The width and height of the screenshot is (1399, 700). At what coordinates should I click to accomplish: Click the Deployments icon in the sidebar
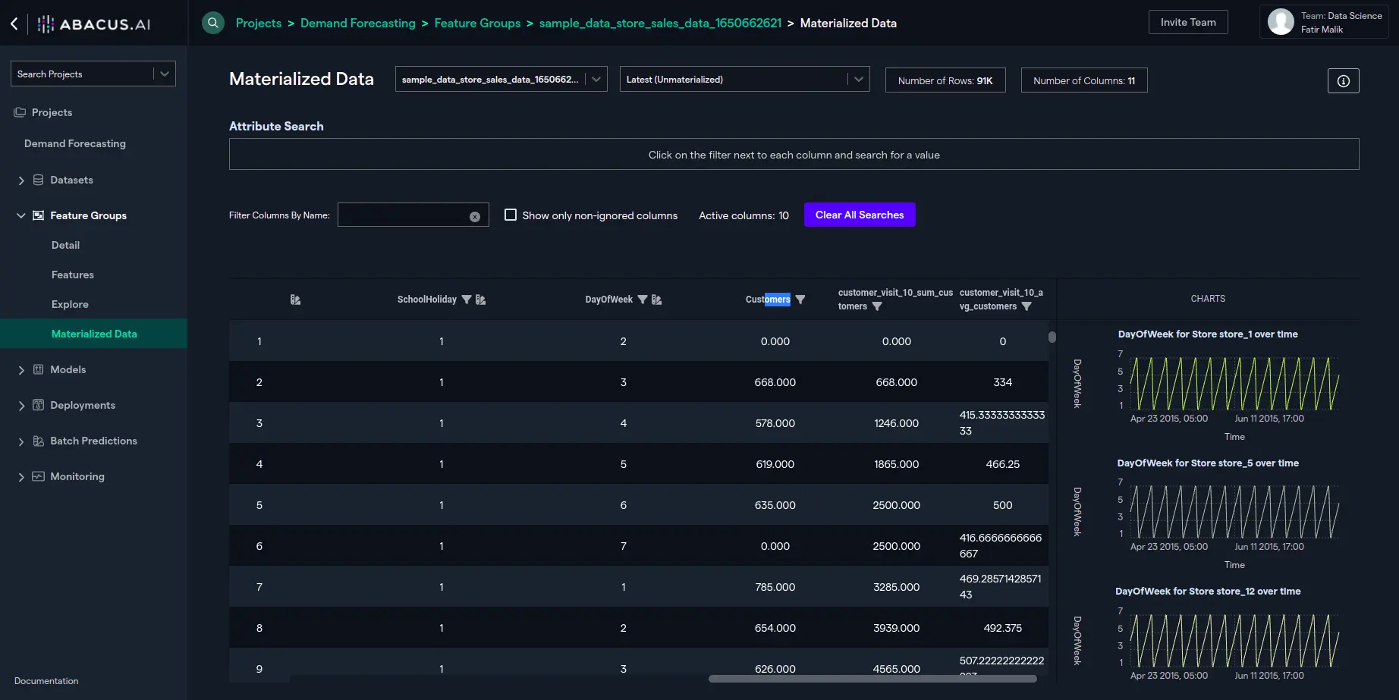[38, 405]
